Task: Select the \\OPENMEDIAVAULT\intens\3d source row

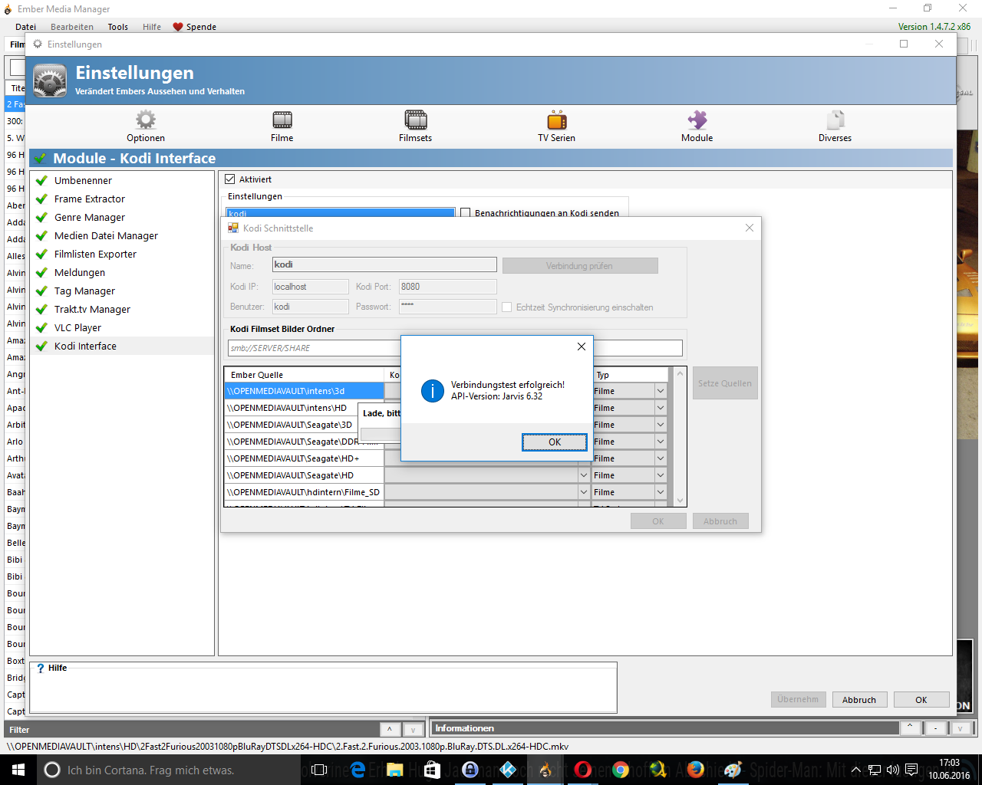Action: [x=305, y=391]
